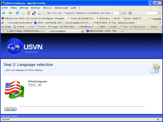Open the Affichage menu
163x122 pixels.
click(24, 8)
